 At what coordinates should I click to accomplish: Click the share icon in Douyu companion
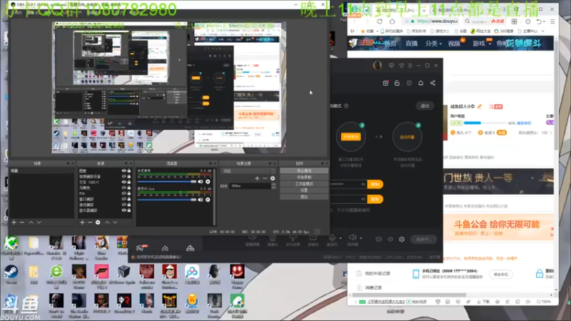click(x=433, y=83)
